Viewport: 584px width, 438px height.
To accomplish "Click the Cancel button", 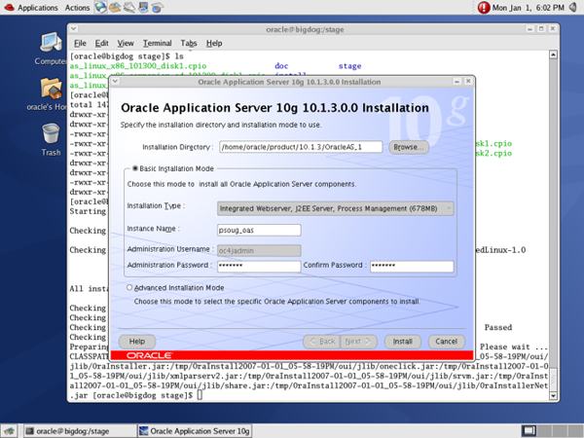I will click(x=446, y=342).
